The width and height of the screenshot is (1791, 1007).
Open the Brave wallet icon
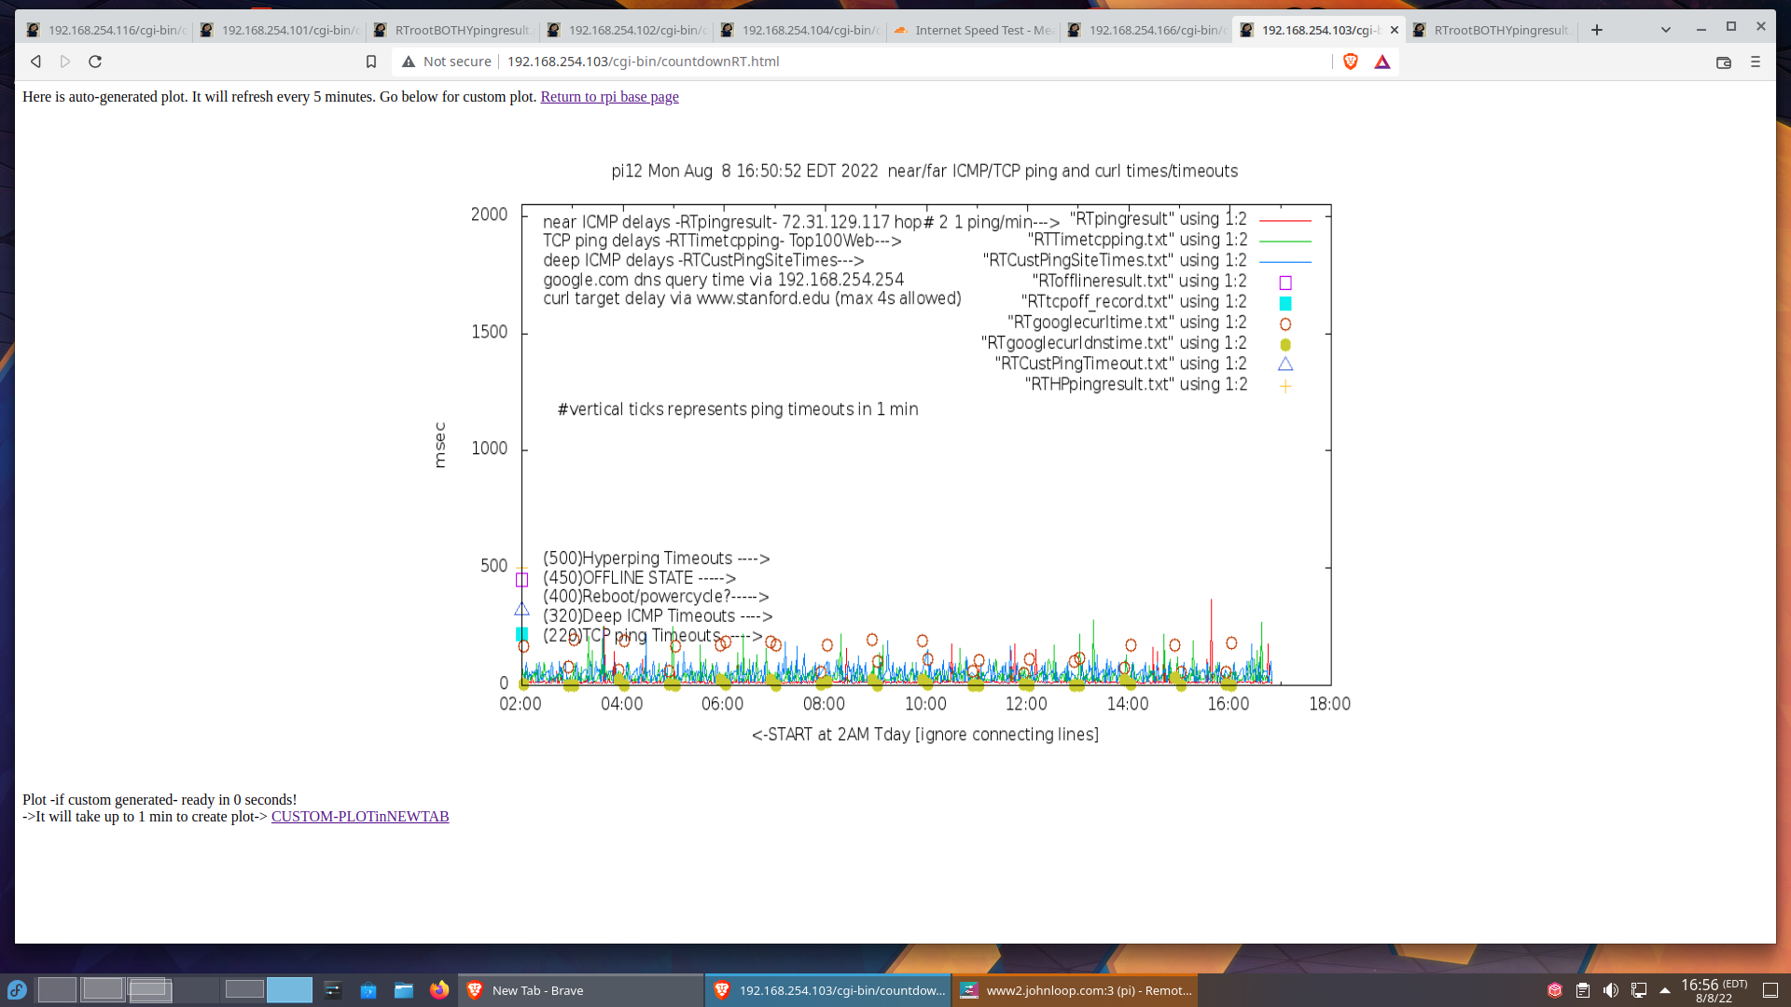point(1724,62)
